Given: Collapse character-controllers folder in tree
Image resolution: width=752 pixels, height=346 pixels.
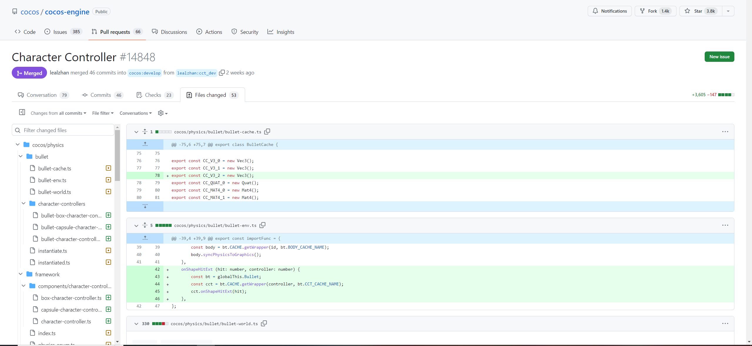Looking at the screenshot, I should 24,204.
